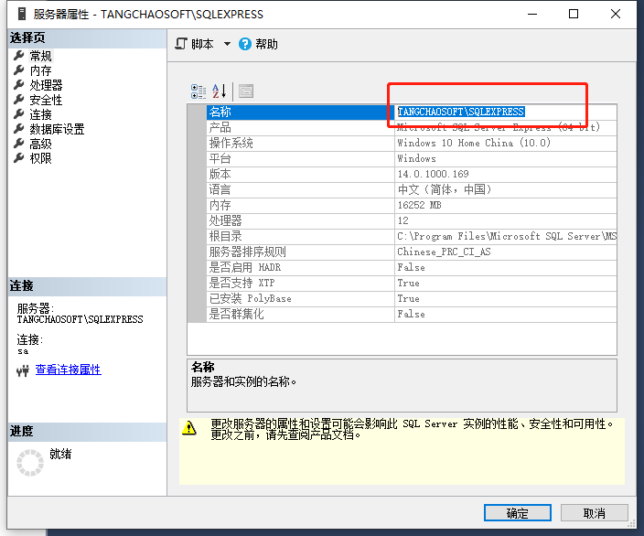
Task: Click the wrench icon beside 高级
Action: pyautogui.click(x=19, y=144)
